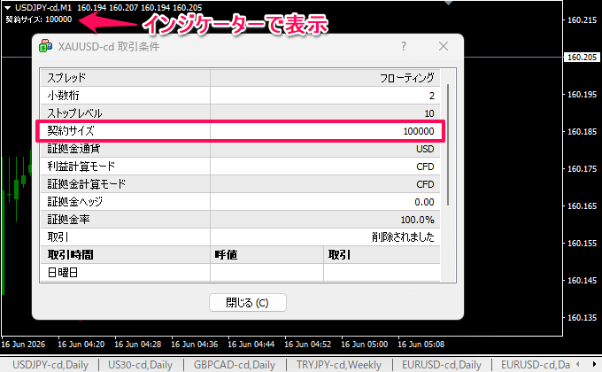Click the CFD value of 利益計算モード
Image resolution: width=602 pixels, height=372 pixels.
click(425, 167)
